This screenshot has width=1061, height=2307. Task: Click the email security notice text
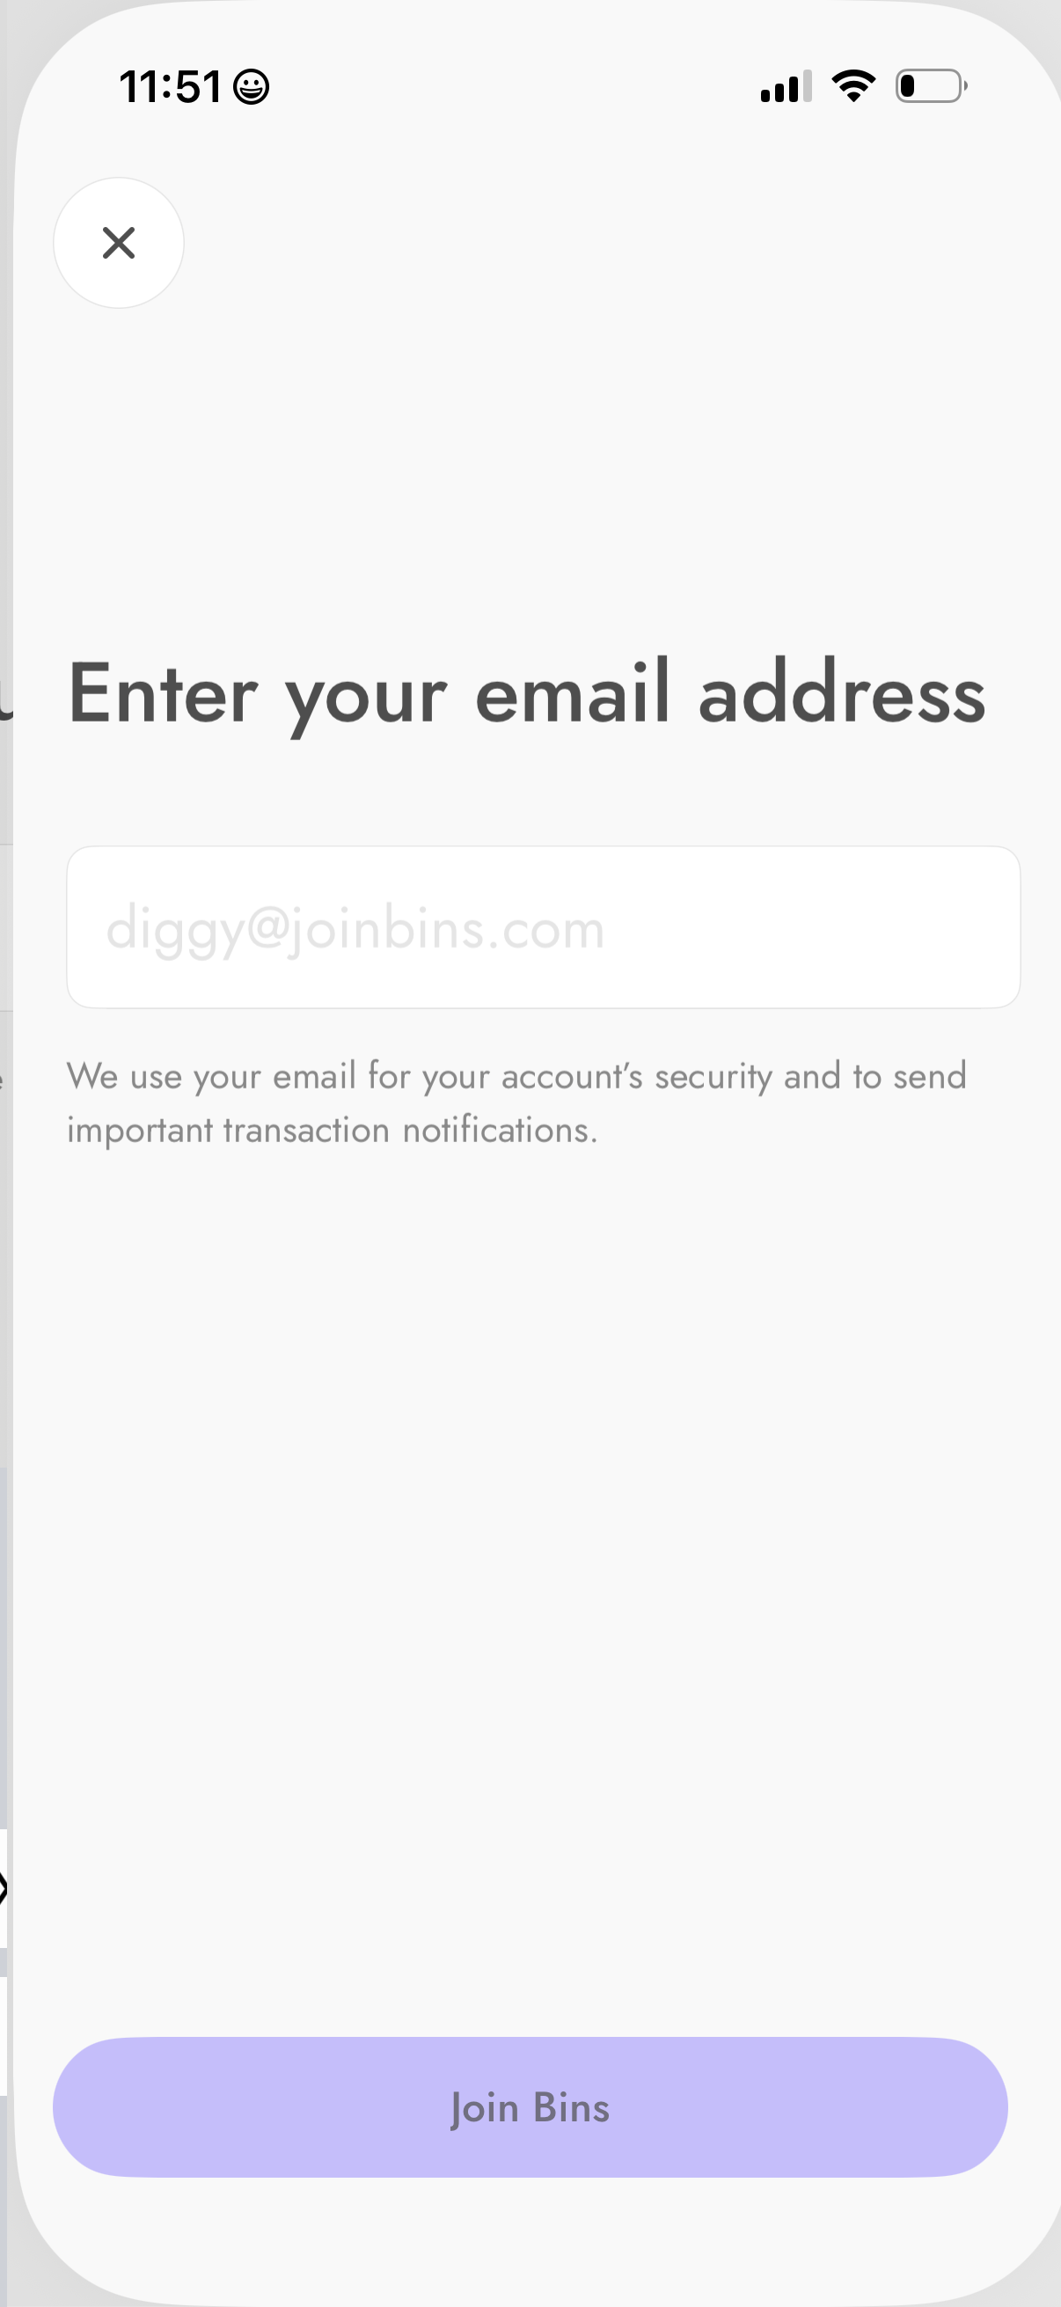tap(516, 1102)
